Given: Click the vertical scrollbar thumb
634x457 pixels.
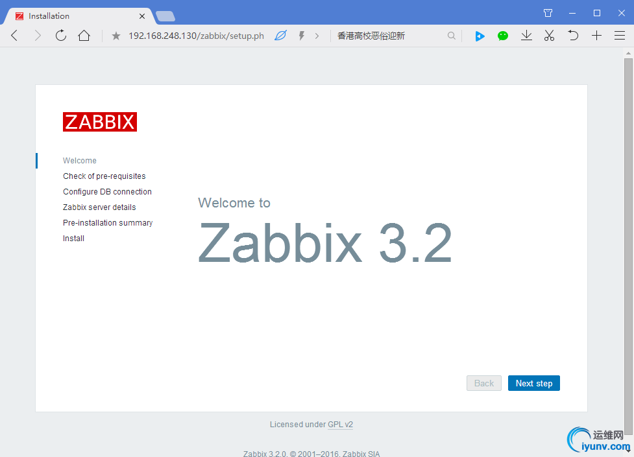Looking at the screenshot, I should 628,246.
